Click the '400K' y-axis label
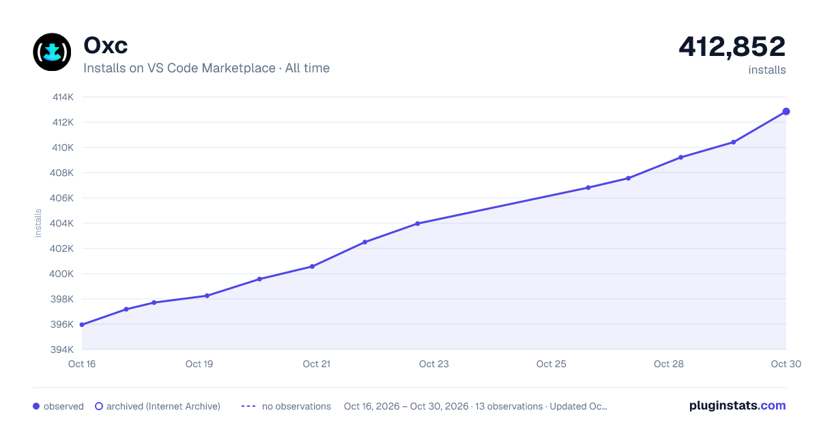Viewport: 819px width, 430px height. (x=63, y=274)
